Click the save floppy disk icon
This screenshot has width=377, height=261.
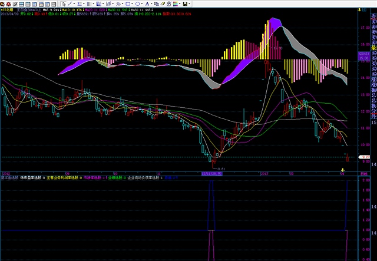[185, 4]
